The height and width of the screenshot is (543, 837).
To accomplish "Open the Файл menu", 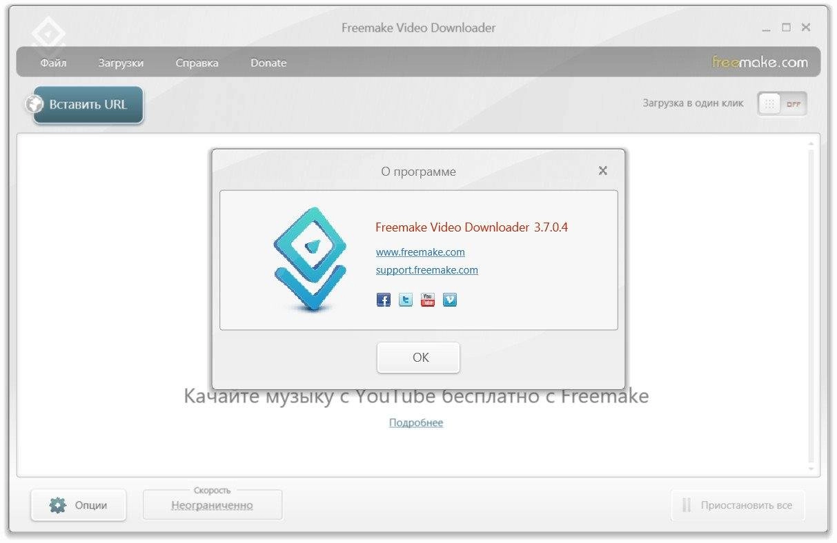I will click(x=53, y=63).
